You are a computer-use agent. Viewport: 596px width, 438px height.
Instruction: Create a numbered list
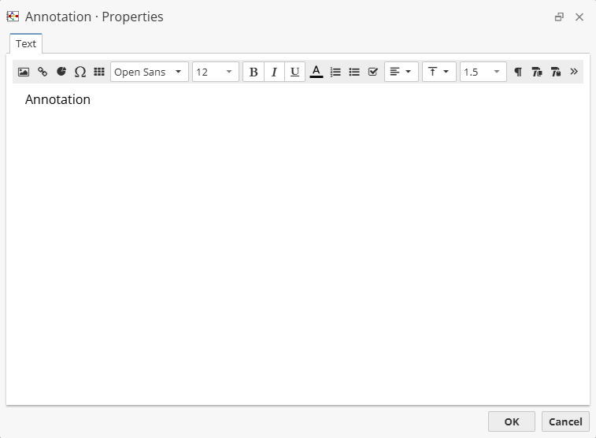(335, 72)
